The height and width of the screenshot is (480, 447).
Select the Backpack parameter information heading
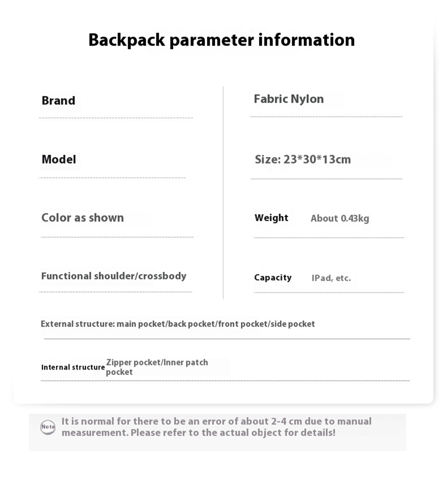pos(222,40)
